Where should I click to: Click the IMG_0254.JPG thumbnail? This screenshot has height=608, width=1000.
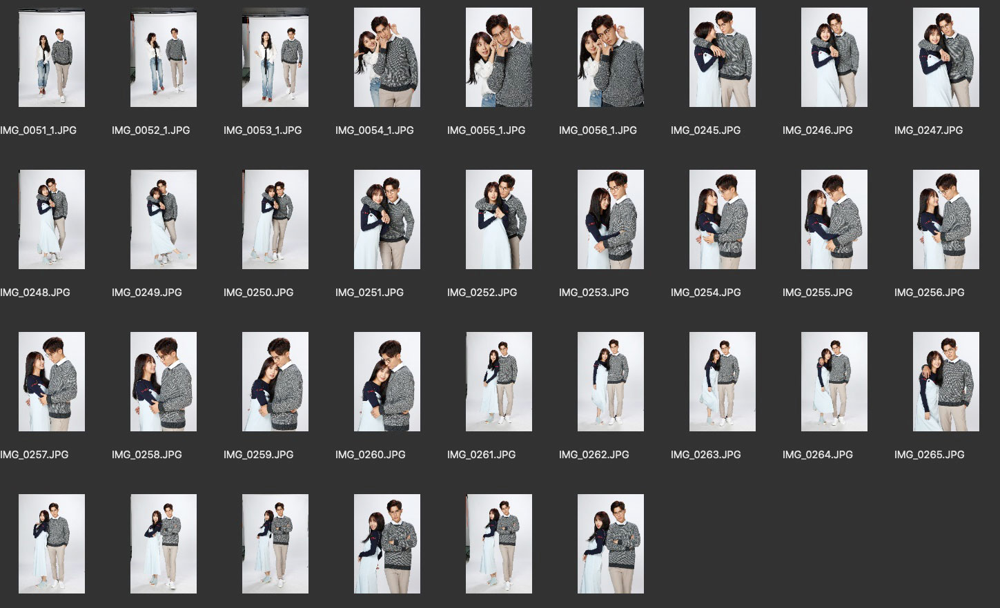pyautogui.click(x=723, y=219)
